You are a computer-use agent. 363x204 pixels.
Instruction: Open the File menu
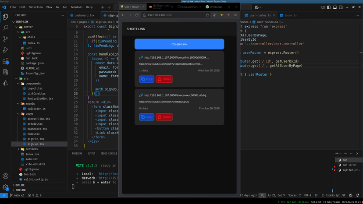coord(13,7)
